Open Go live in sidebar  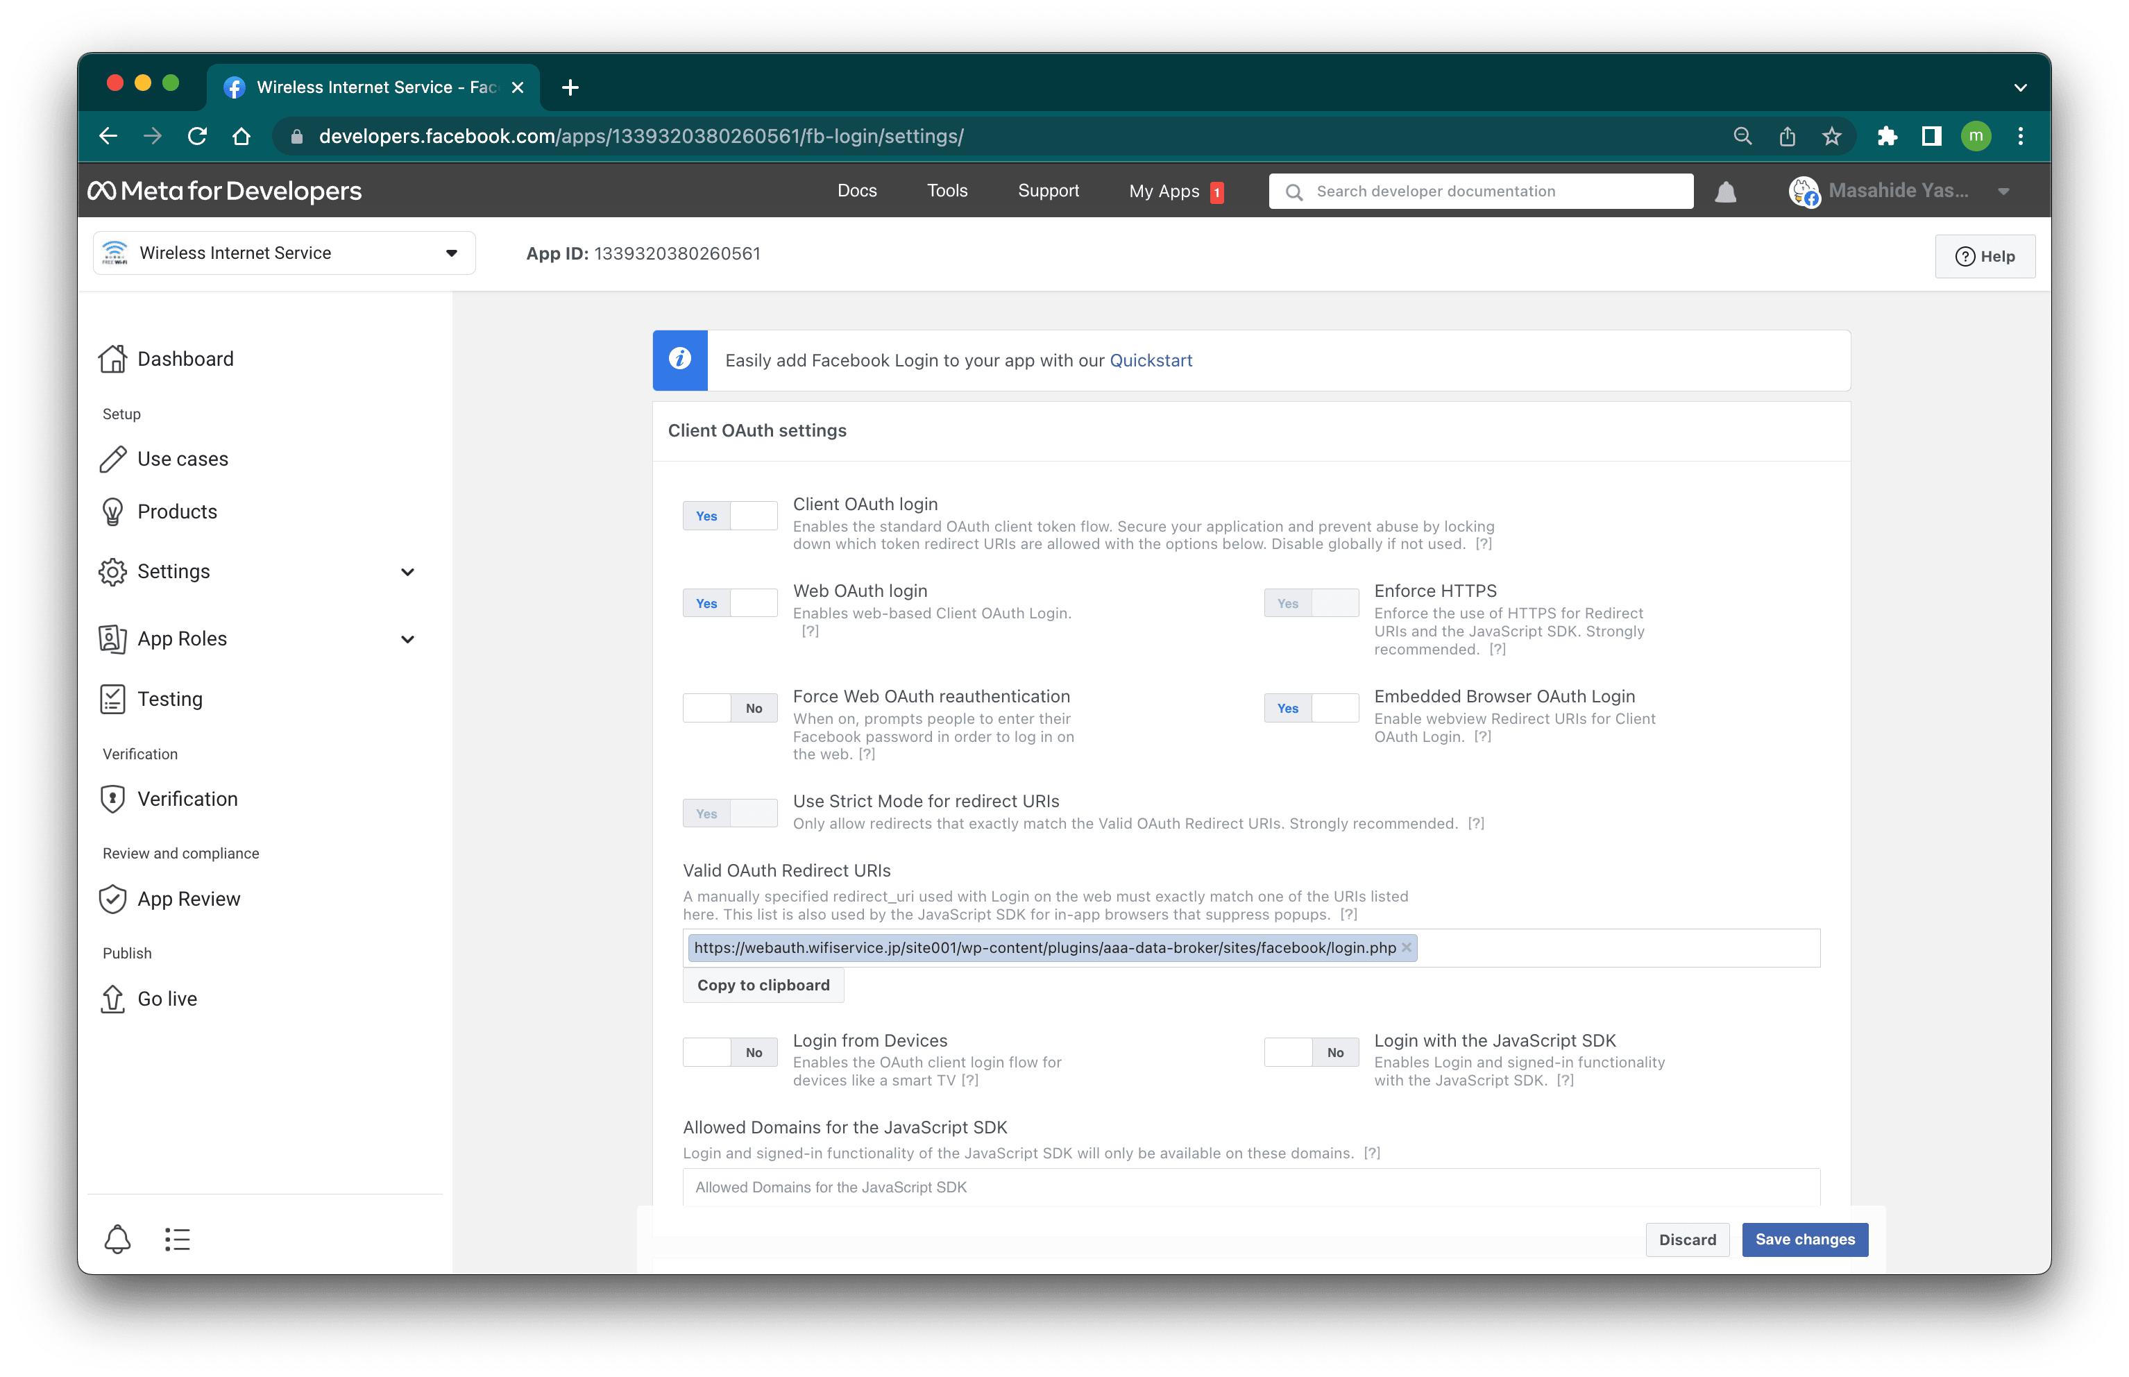coord(149,999)
